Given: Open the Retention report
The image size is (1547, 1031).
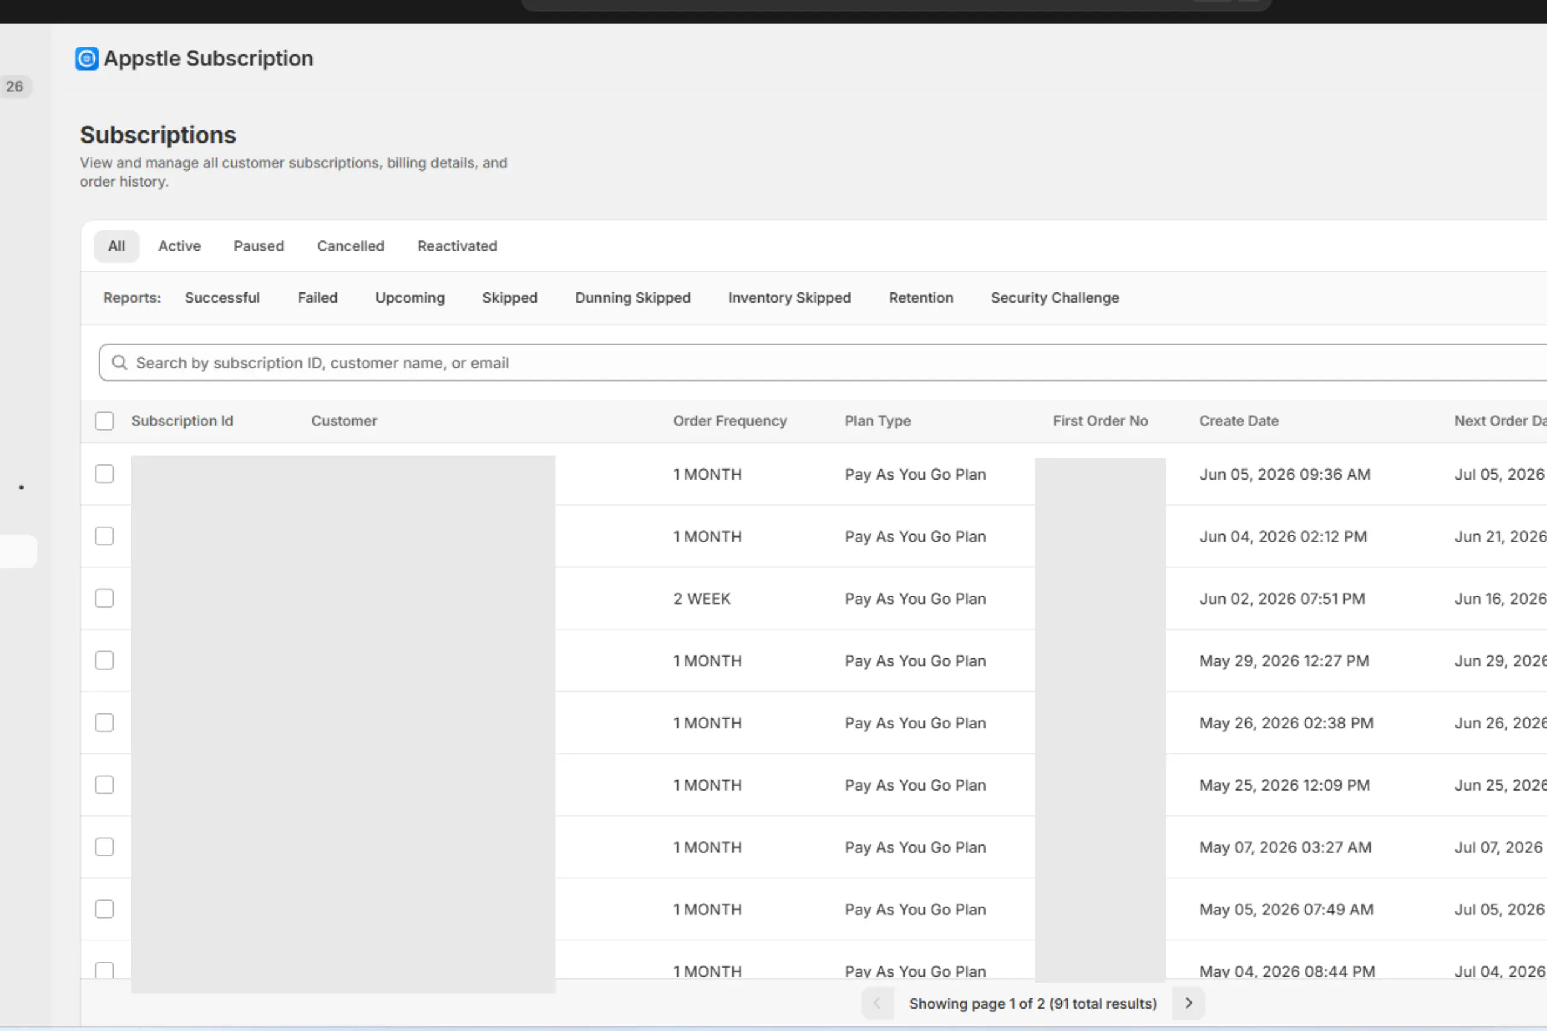Looking at the screenshot, I should tap(921, 298).
